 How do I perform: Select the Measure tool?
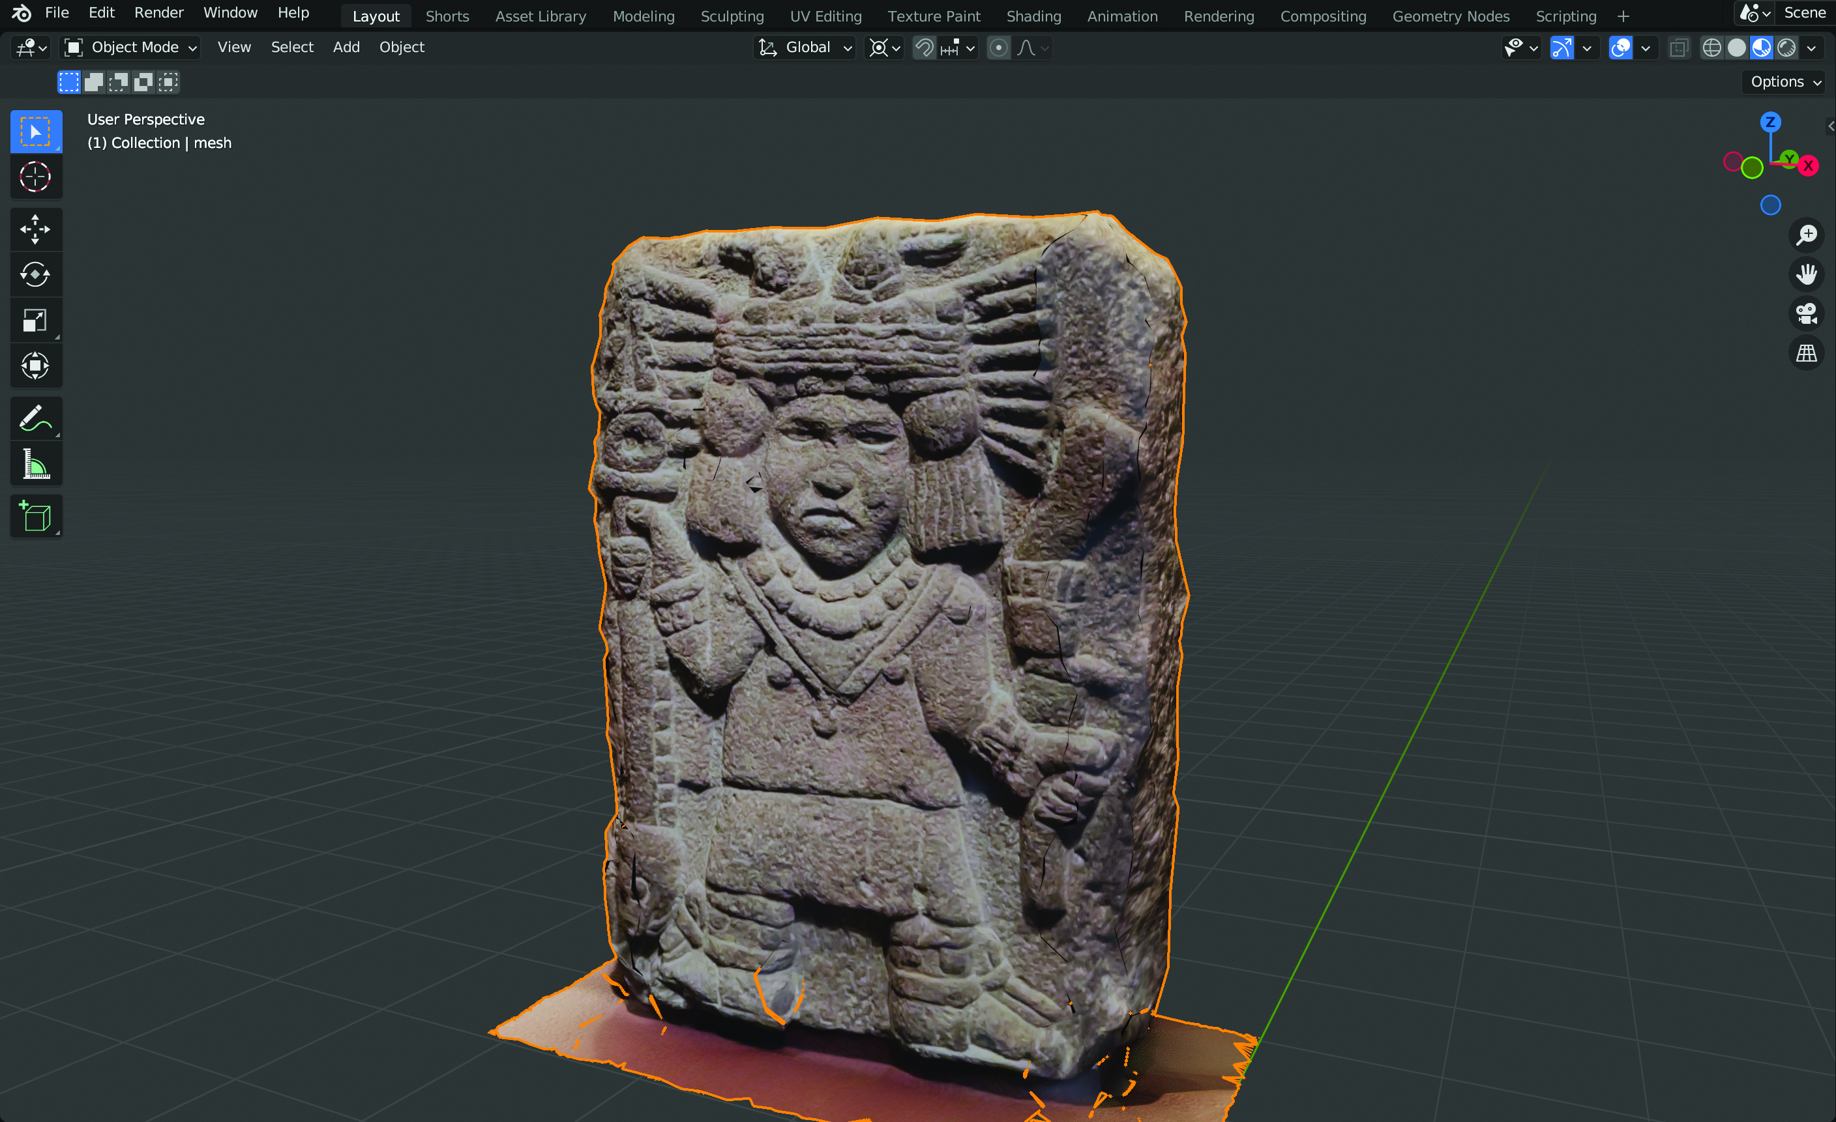[36, 465]
